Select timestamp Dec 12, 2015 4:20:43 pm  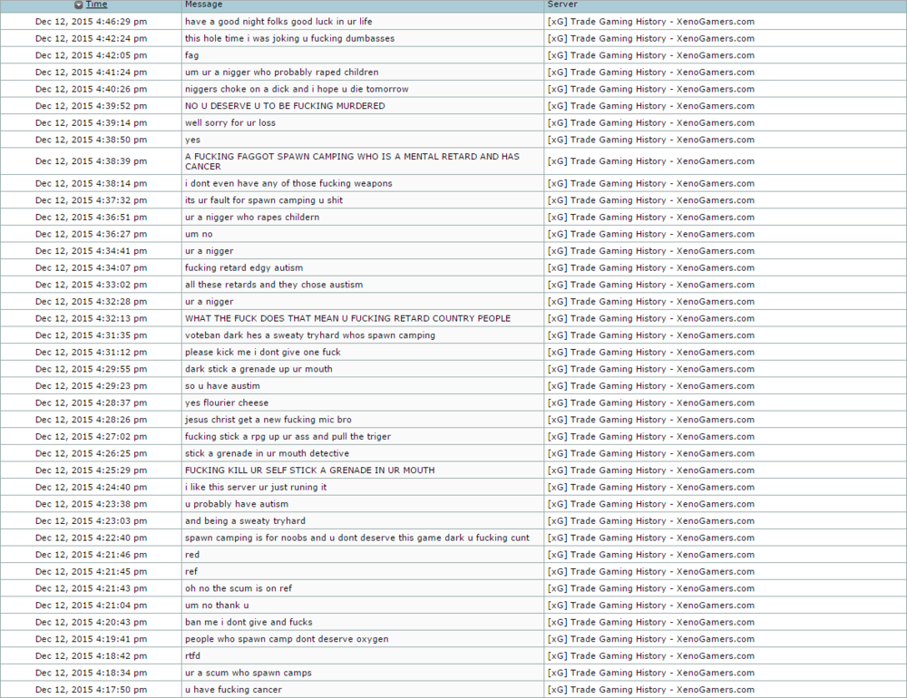coord(91,622)
